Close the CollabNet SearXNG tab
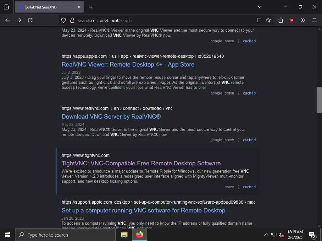 (79, 7)
